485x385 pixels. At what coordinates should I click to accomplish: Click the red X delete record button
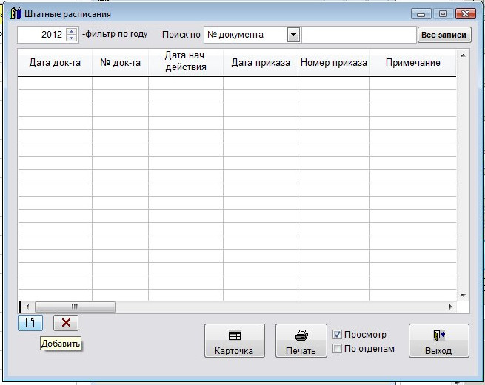point(66,323)
